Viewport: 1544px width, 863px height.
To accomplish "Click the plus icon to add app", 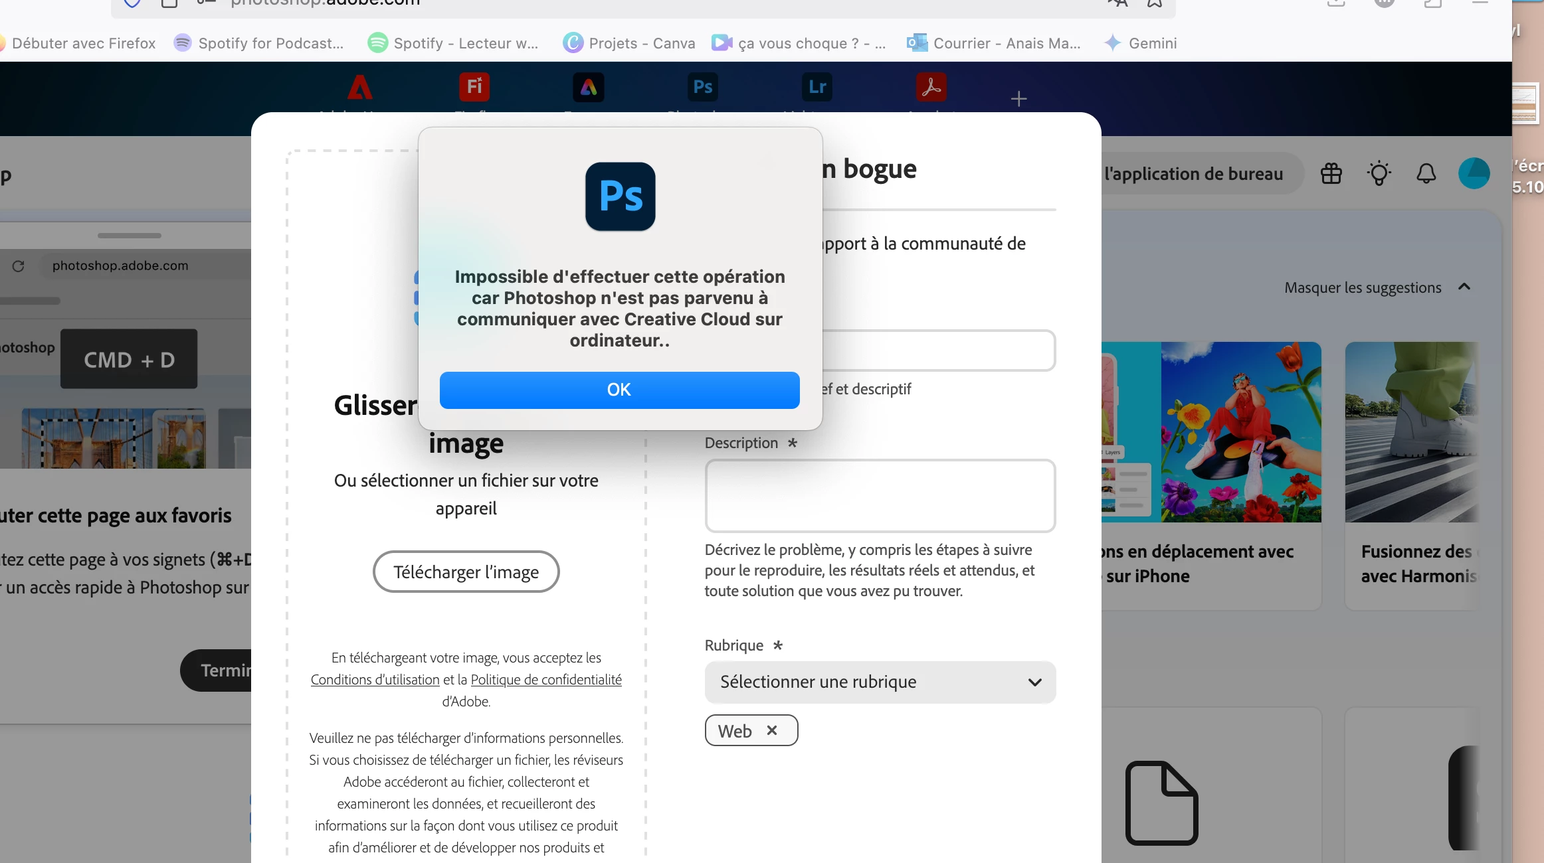I will point(1018,99).
